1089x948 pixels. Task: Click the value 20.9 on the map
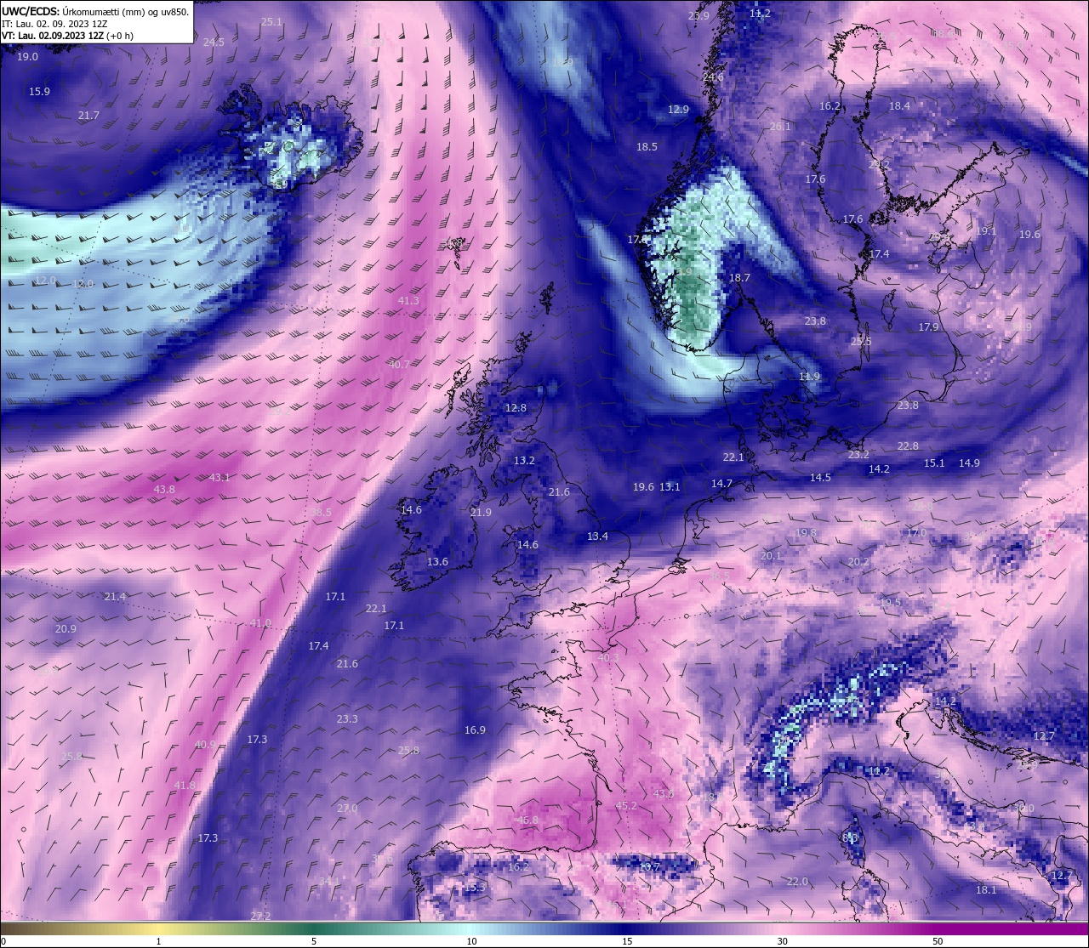(66, 629)
